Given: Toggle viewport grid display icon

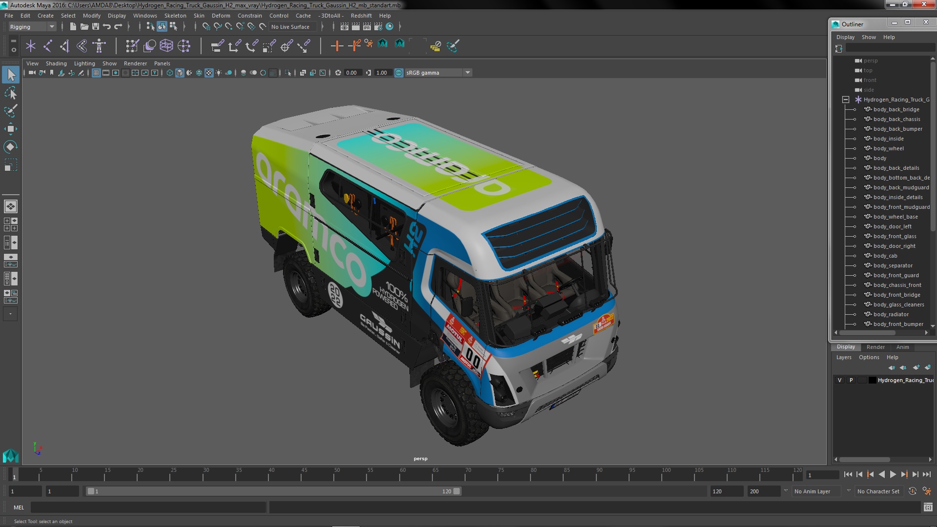Looking at the screenshot, I should (96, 73).
